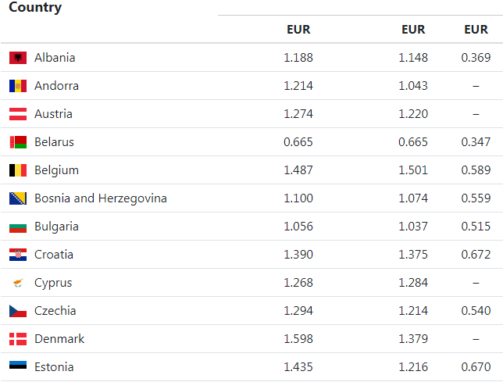
Task: Click the Cyprus flag icon
Action: [18, 283]
